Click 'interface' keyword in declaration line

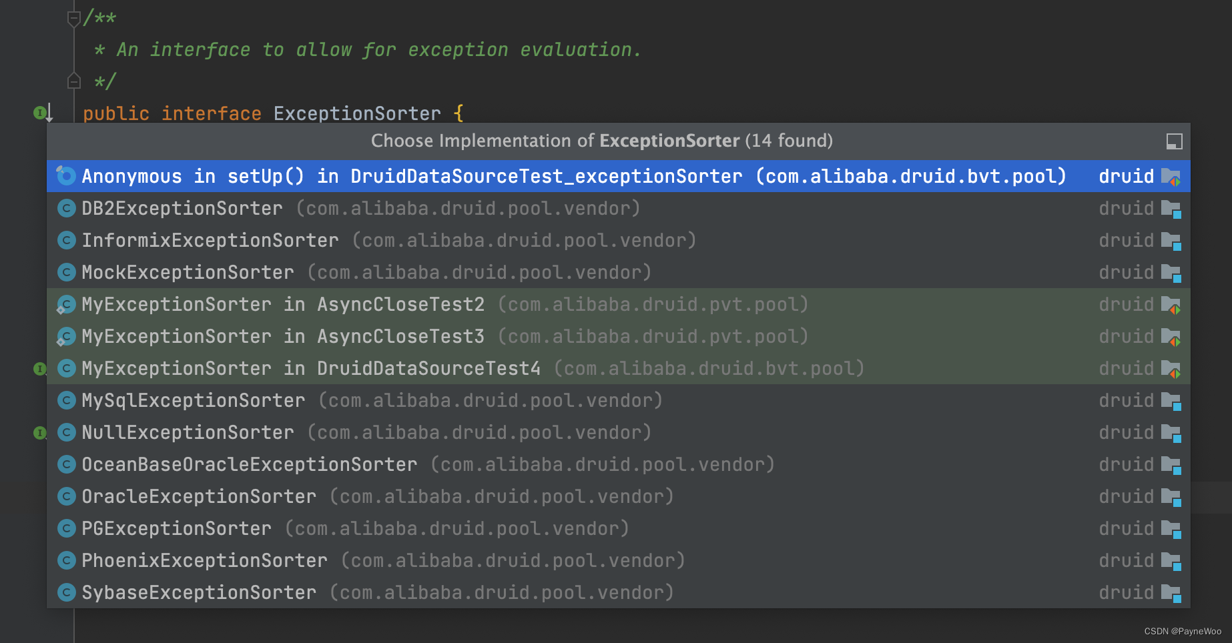(212, 113)
